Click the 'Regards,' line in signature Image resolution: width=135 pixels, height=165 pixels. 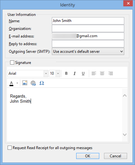pos(18,96)
